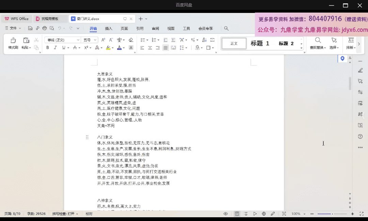Open the 文件 (File) menu
Image resolution: width=368 pixels, height=221 pixels.
pyautogui.click(x=13, y=28)
